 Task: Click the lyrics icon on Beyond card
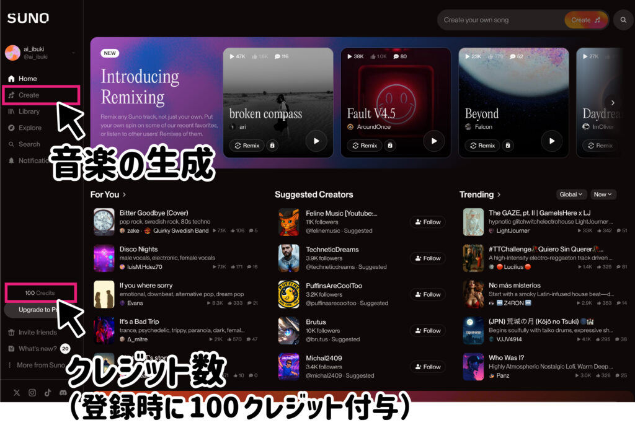(508, 146)
